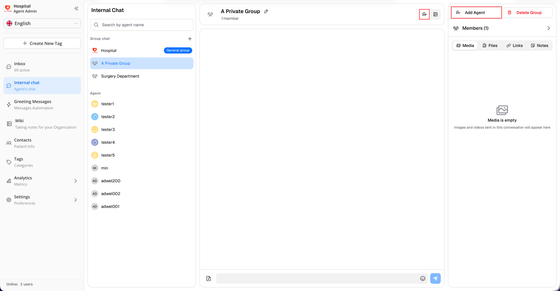Open the emoji picker in the message bar

[422, 278]
